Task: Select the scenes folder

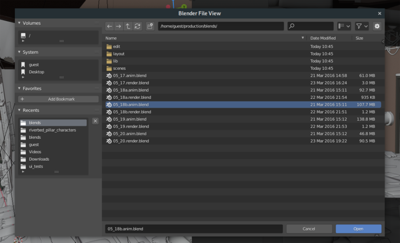Action: pos(243,69)
